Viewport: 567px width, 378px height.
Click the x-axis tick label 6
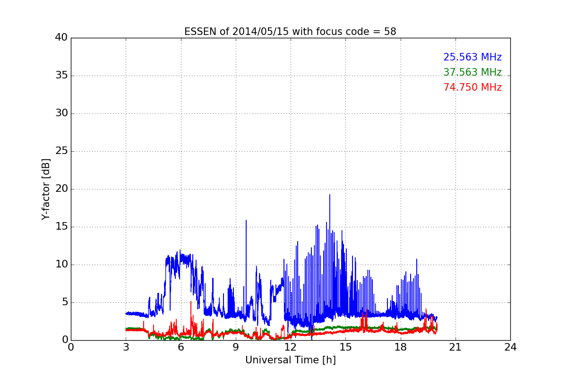[180, 347]
